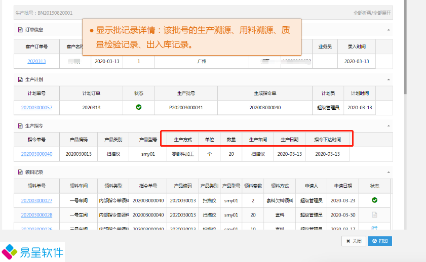The image size is (426, 262).
Task: Click the 指令单号 header in 生产指令
Action: pos(36,140)
